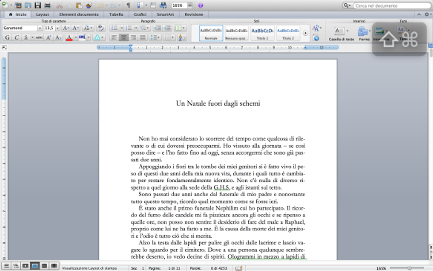Open the change case dropdown
Screen dimensions: 433x271
point(88,28)
